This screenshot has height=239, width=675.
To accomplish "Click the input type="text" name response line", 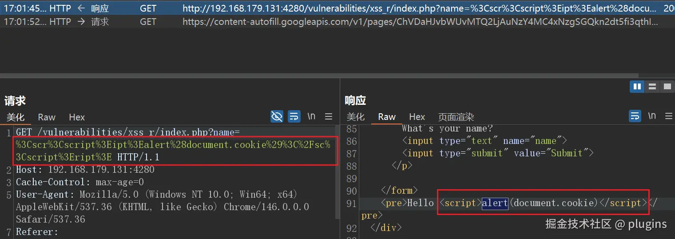I will [x=485, y=141].
